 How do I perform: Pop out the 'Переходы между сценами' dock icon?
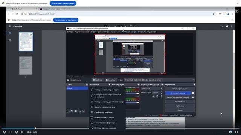coord(162,84)
